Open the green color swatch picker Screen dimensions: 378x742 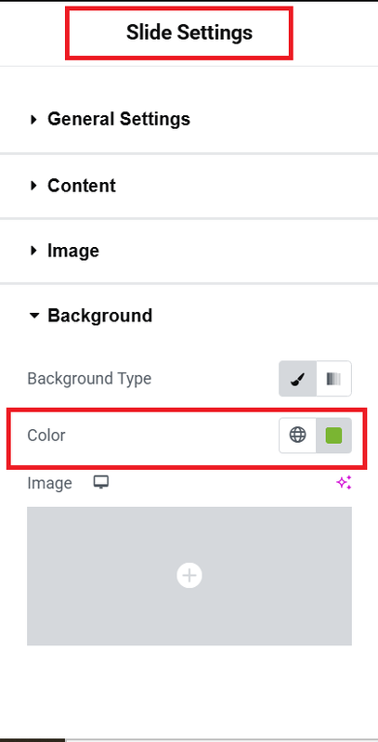click(x=333, y=435)
